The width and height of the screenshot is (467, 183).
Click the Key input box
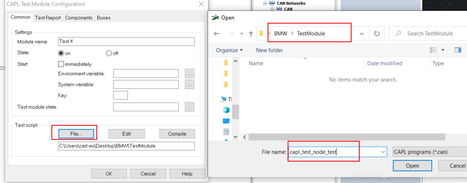click(121, 95)
